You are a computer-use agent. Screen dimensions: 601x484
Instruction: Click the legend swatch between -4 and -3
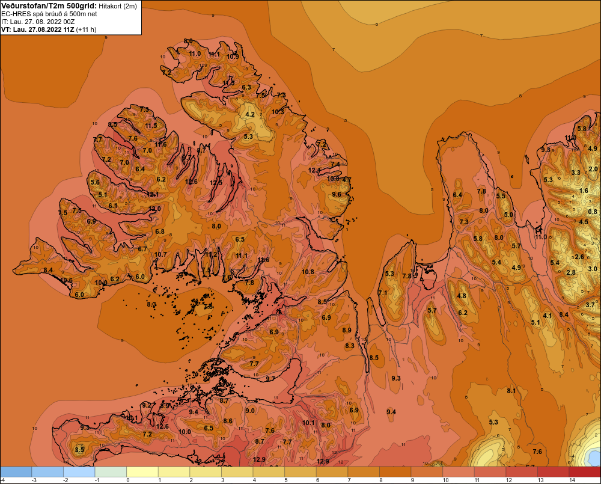tap(16, 472)
